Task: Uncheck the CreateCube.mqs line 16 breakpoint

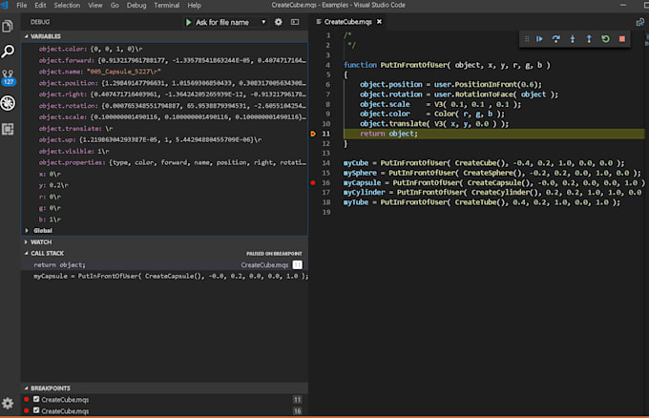Action: coord(36,410)
